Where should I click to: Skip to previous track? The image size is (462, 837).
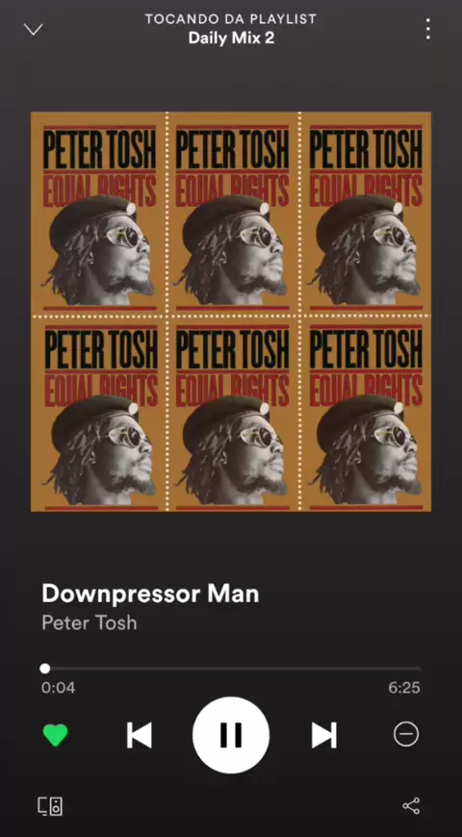(140, 735)
